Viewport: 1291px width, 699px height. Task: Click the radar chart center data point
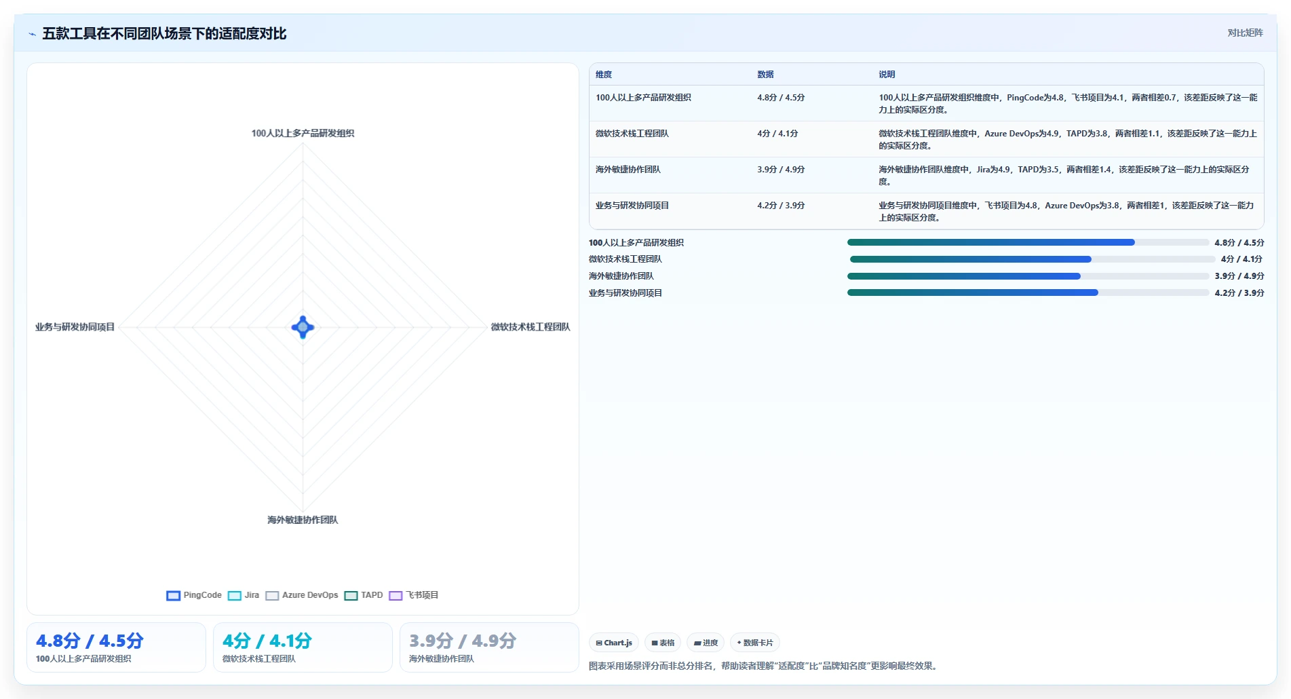click(303, 327)
